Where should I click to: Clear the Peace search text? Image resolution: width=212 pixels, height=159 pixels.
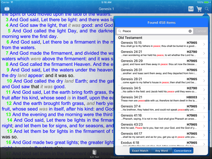pos(190,31)
